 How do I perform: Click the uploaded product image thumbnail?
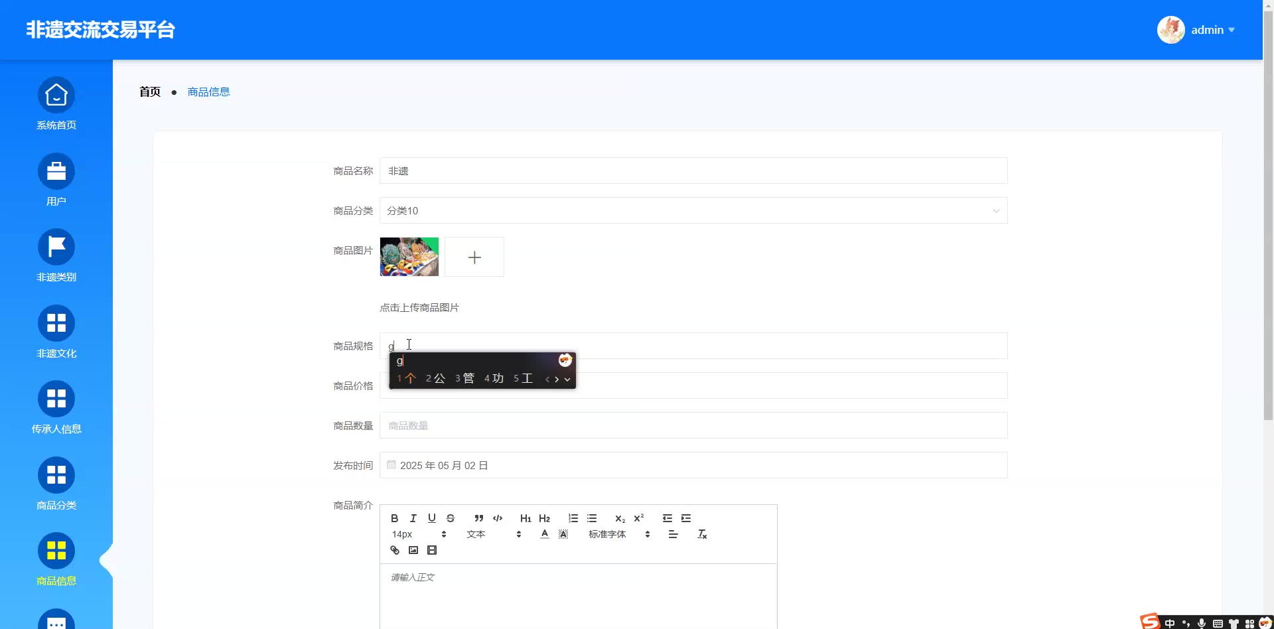(409, 257)
